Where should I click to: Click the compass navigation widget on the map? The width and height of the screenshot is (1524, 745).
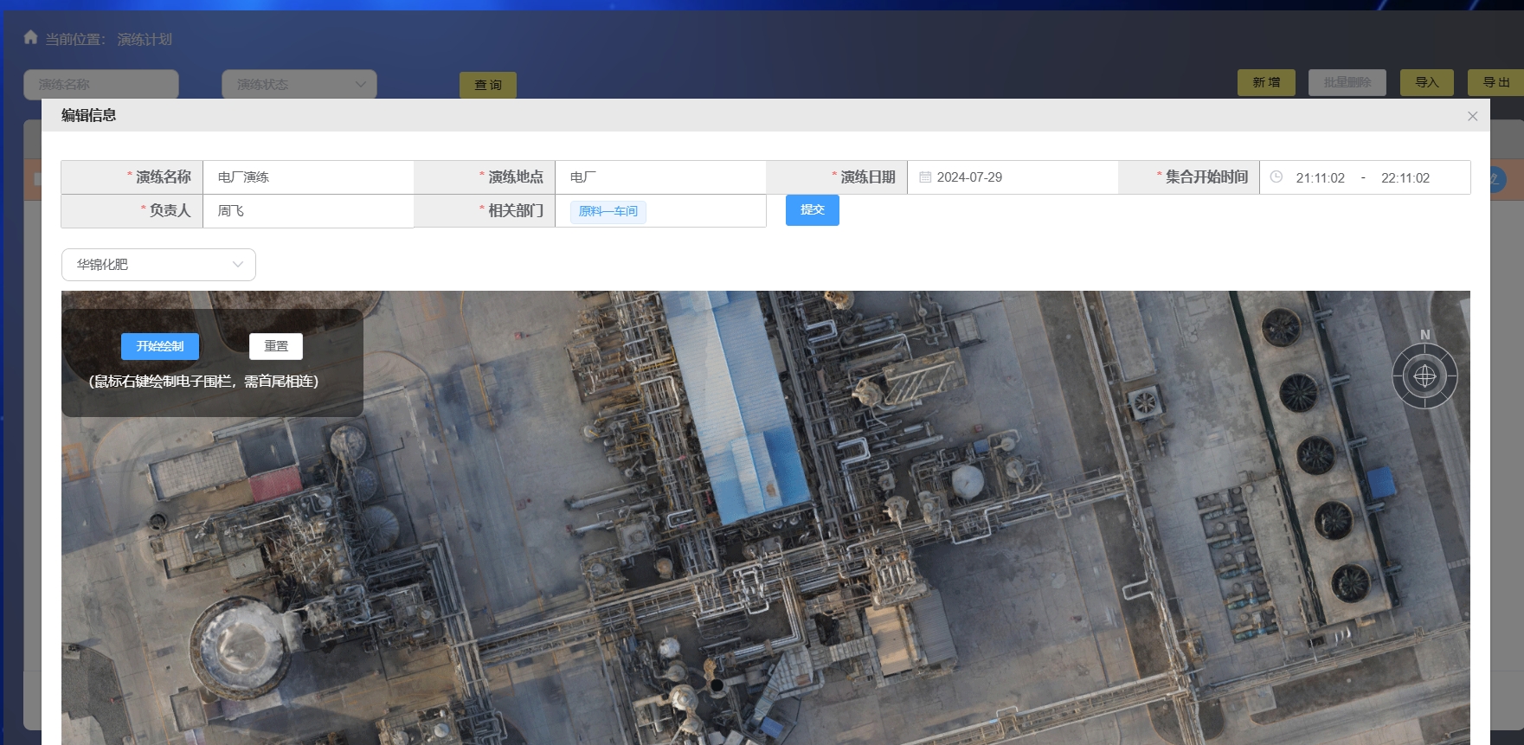(1424, 376)
